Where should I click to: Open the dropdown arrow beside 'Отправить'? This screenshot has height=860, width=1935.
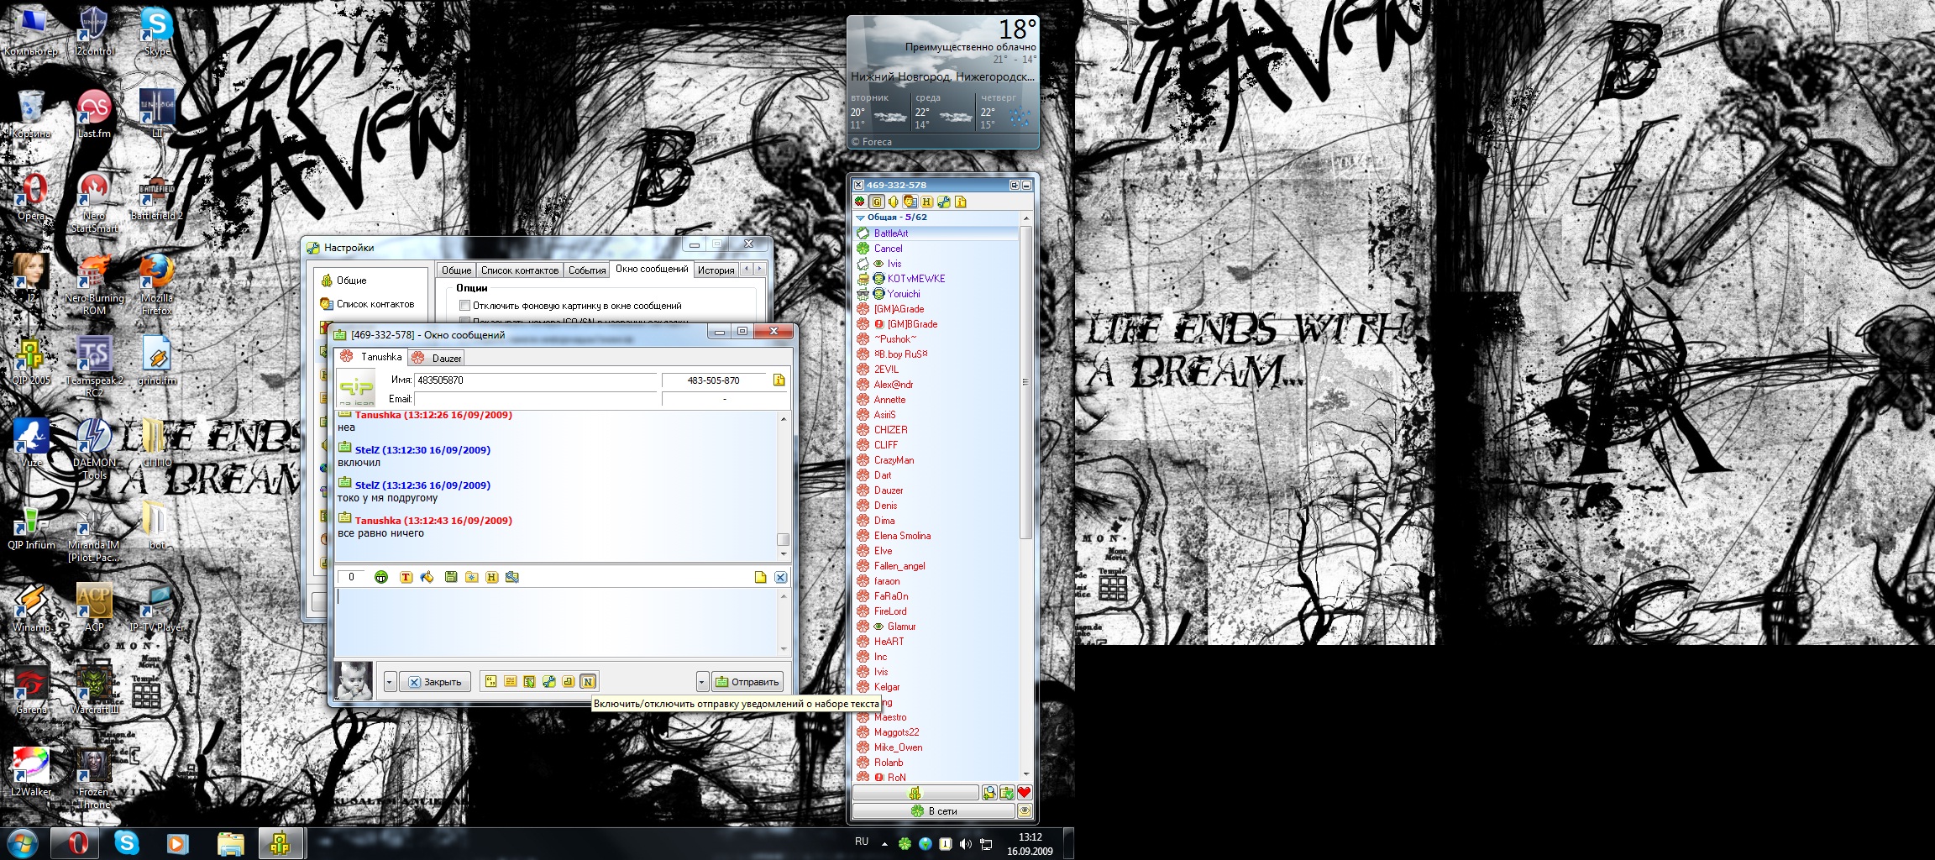tap(702, 682)
